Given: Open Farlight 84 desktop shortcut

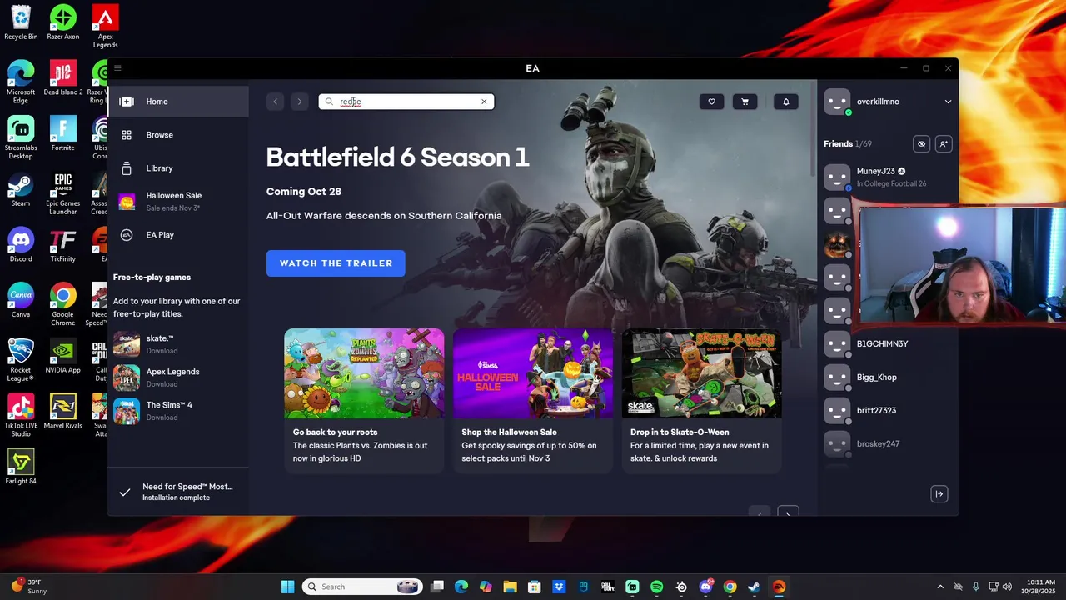Looking at the screenshot, I should (21, 467).
